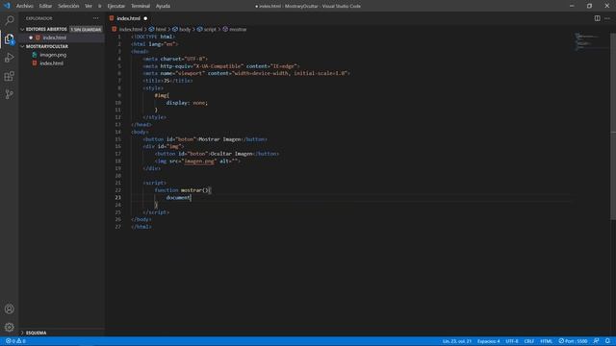Change indentation via Espacios: 4
This screenshot has height=346, width=616.
point(489,341)
